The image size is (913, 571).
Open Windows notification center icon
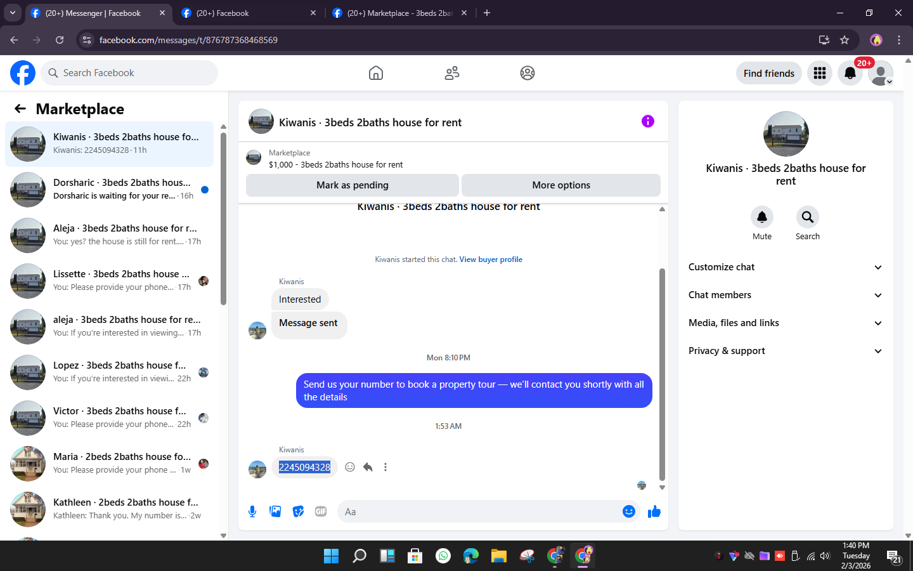tap(894, 557)
